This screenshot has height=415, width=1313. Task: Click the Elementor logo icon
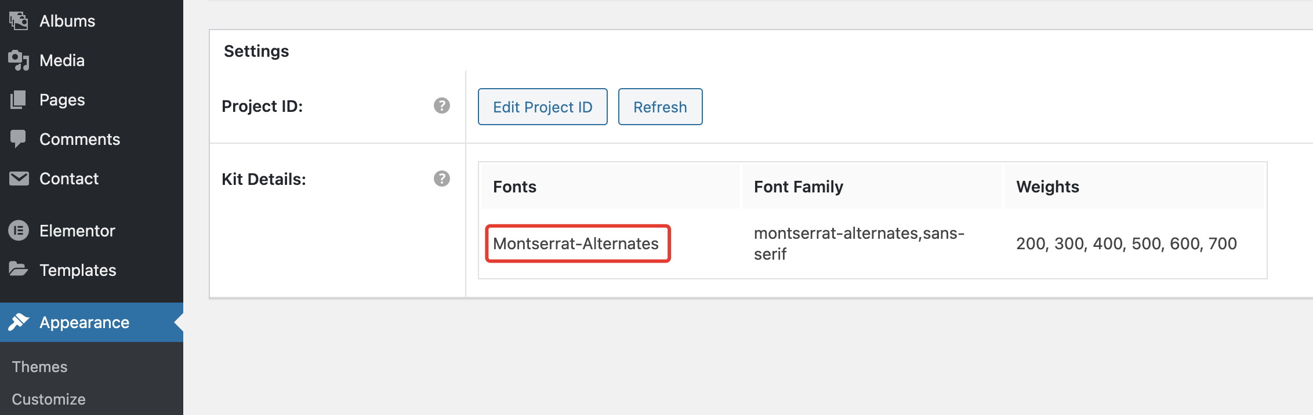(19, 231)
